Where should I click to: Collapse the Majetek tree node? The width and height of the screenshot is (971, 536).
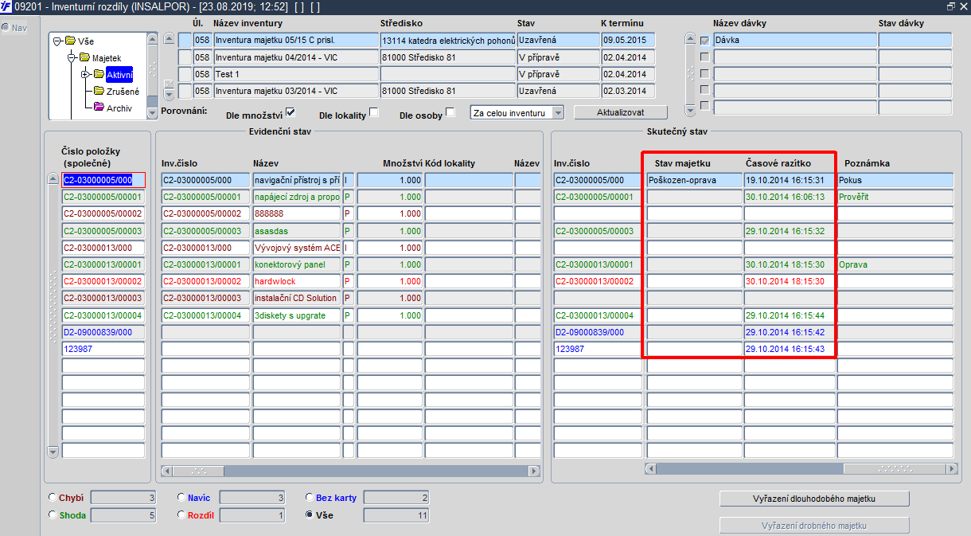click(x=71, y=57)
